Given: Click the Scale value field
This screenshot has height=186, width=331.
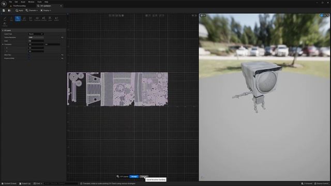Looking at the screenshot, I should click(36, 41).
